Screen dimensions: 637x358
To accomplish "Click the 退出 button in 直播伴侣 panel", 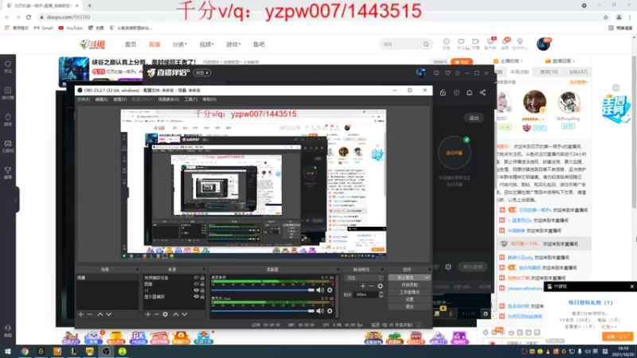I will click(474, 118).
